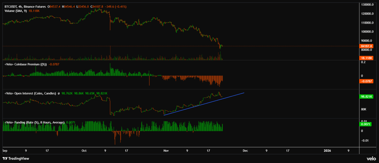Select the Open Interest (Coins, Candles) title
Image resolution: width=379 pixels, height=163 pixels.
(x=30, y=94)
